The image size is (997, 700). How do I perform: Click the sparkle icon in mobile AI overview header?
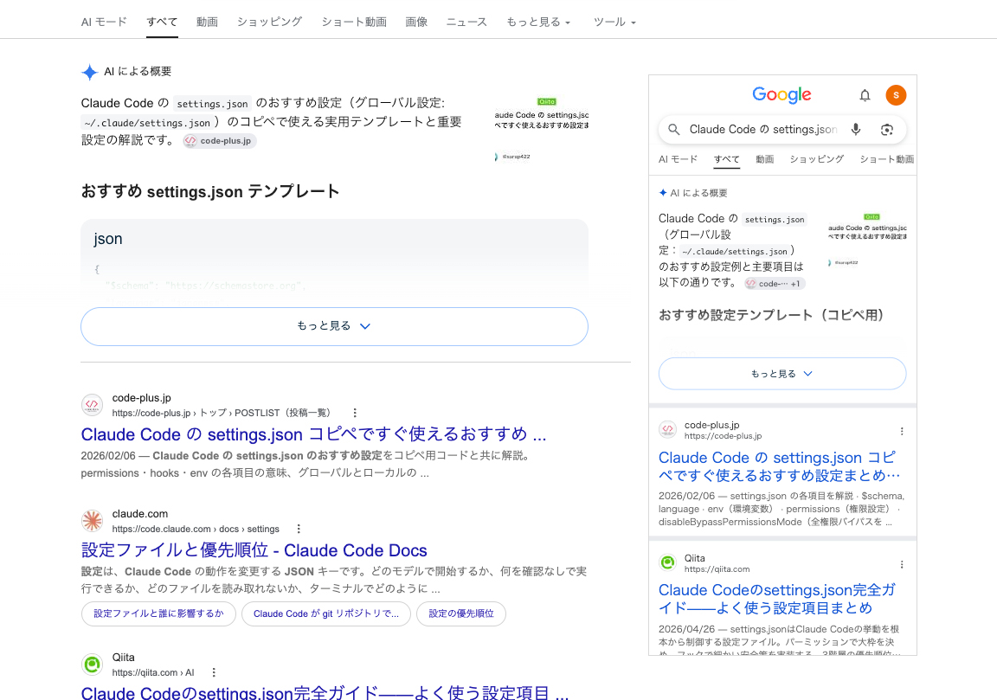click(x=663, y=193)
